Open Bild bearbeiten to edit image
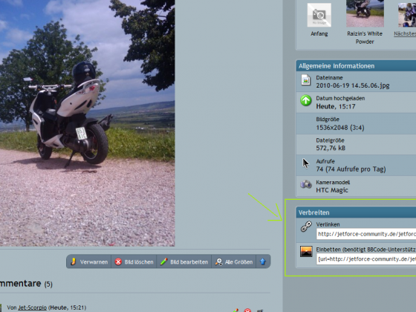Viewport: 416px width, 312px height. click(x=184, y=261)
